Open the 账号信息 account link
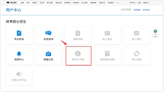The width and height of the screenshot is (164, 92). coord(146,10)
